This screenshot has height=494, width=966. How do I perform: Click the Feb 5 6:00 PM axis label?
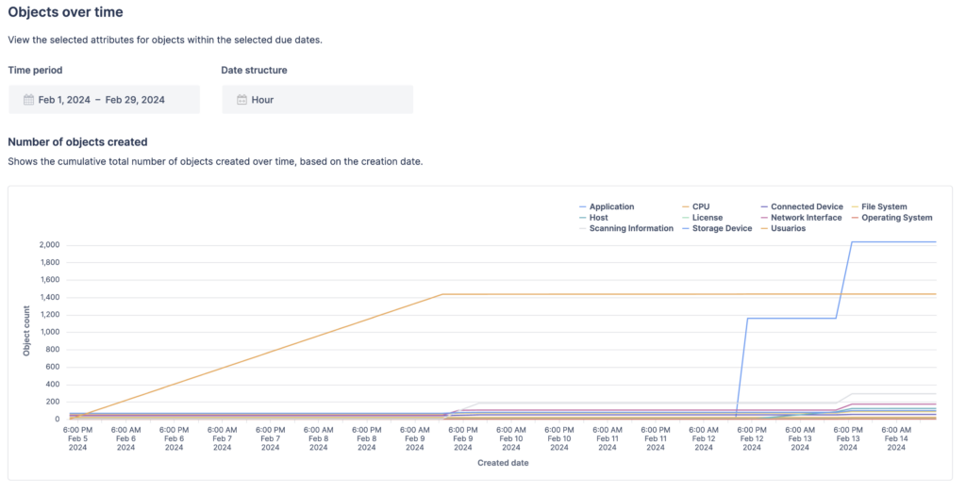coord(78,437)
